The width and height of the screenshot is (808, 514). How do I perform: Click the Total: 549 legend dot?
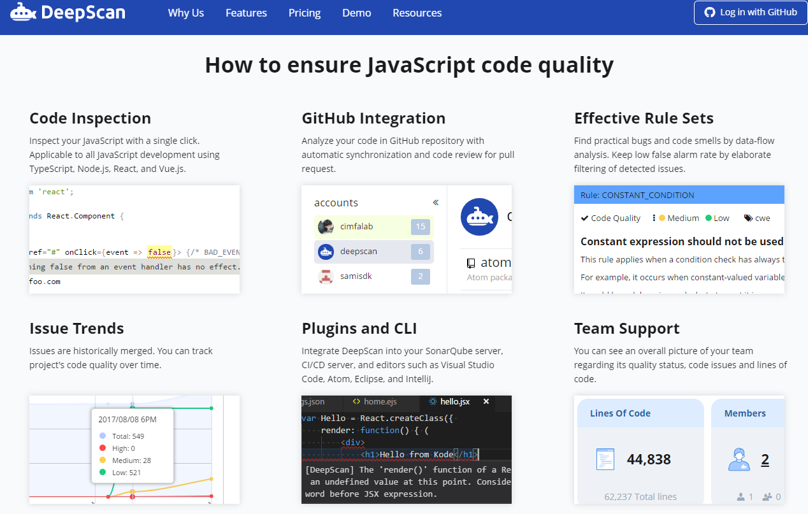[103, 436]
